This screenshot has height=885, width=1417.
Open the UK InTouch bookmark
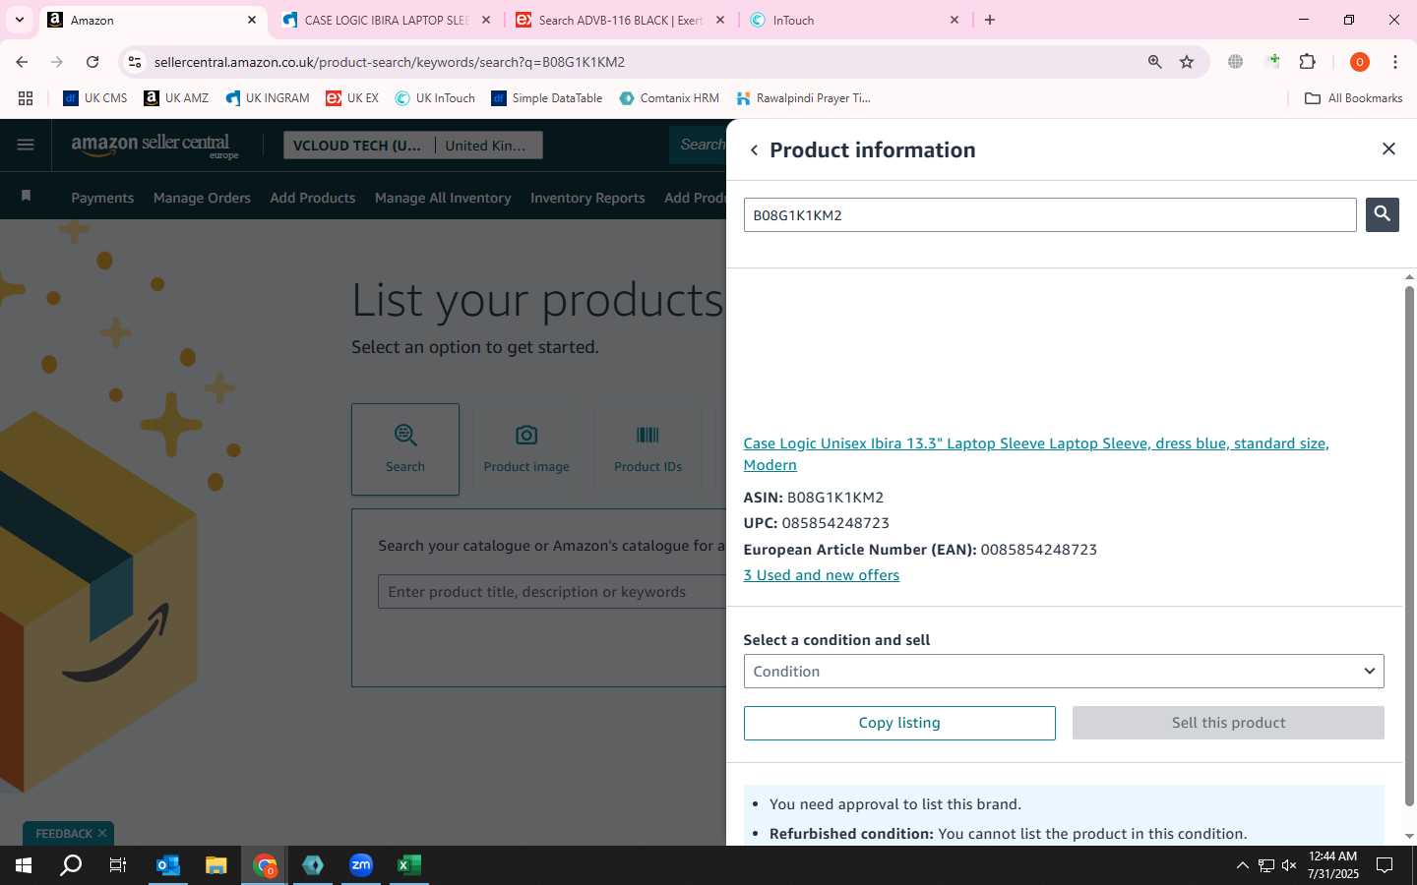tap(435, 98)
